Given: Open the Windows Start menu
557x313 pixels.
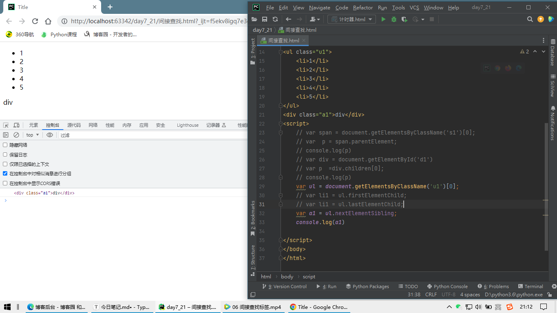Looking at the screenshot, I should coord(7,307).
